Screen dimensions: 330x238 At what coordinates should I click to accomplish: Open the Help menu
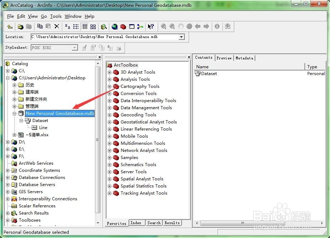pyautogui.click(x=89, y=16)
